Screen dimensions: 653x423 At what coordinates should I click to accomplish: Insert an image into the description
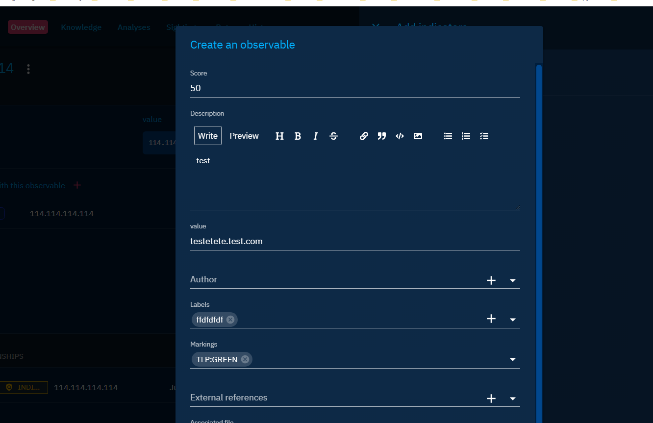click(418, 136)
